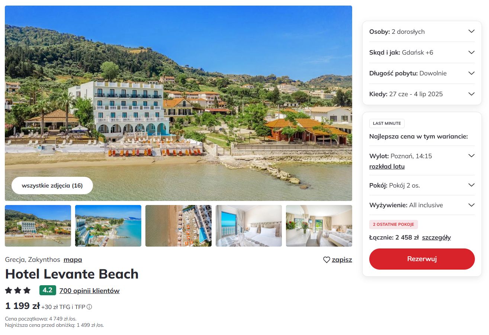Screen dimensions: 489x335
Task: Click the red Rezerwuj button
Action: [x=422, y=259]
